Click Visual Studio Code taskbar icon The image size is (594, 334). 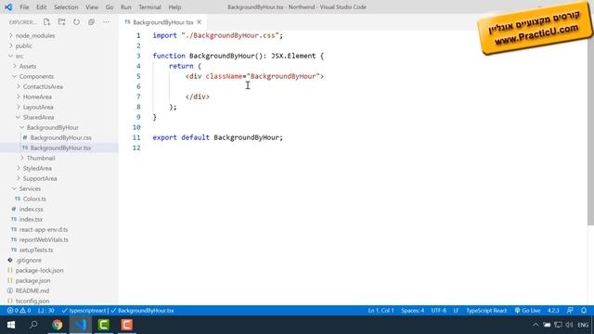click(81, 325)
